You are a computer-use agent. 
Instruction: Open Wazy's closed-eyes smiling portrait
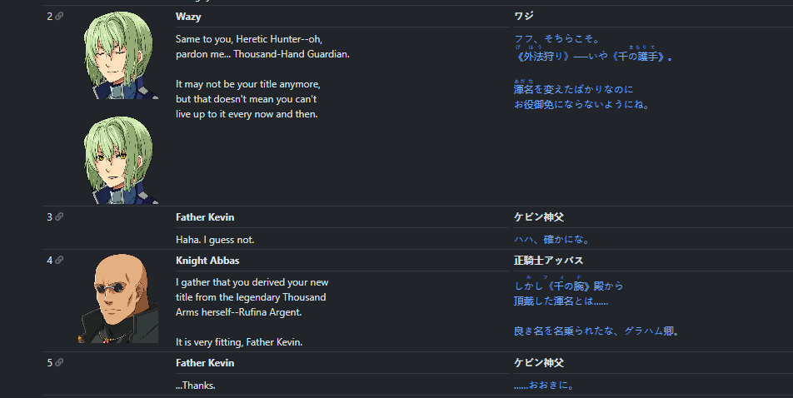118,55
